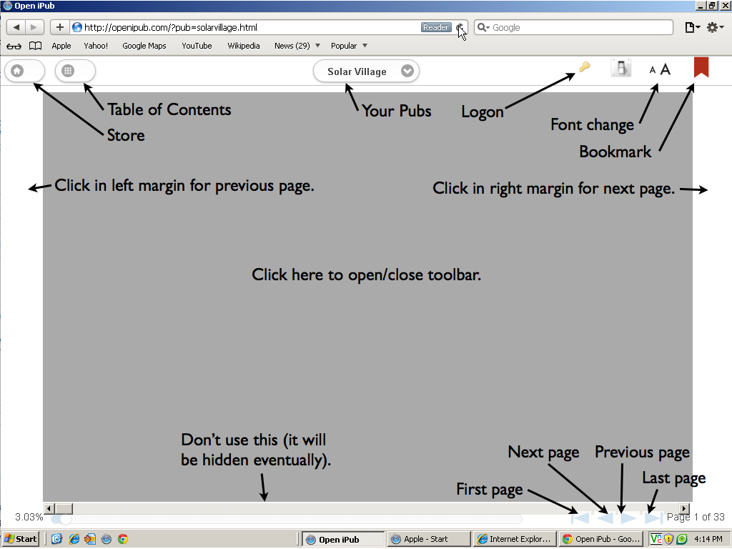Click the Logon key icon

coord(585,68)
